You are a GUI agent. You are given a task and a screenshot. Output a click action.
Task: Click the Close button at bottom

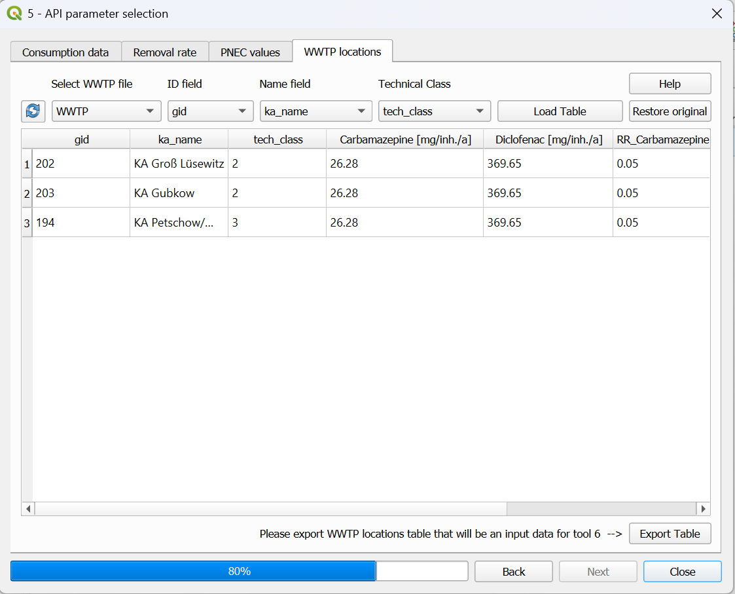(x=683, y=572)
